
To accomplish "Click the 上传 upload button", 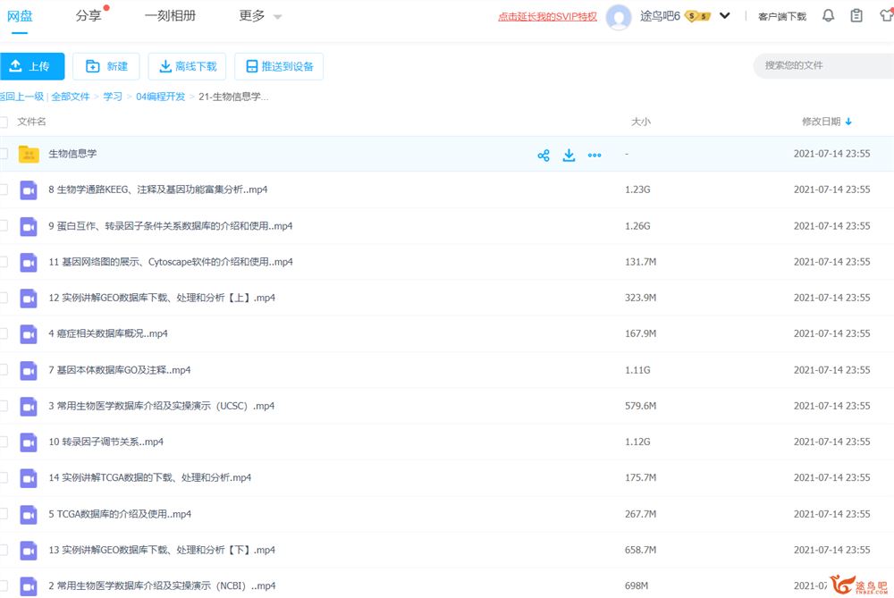I will click(x=31, y=66).
